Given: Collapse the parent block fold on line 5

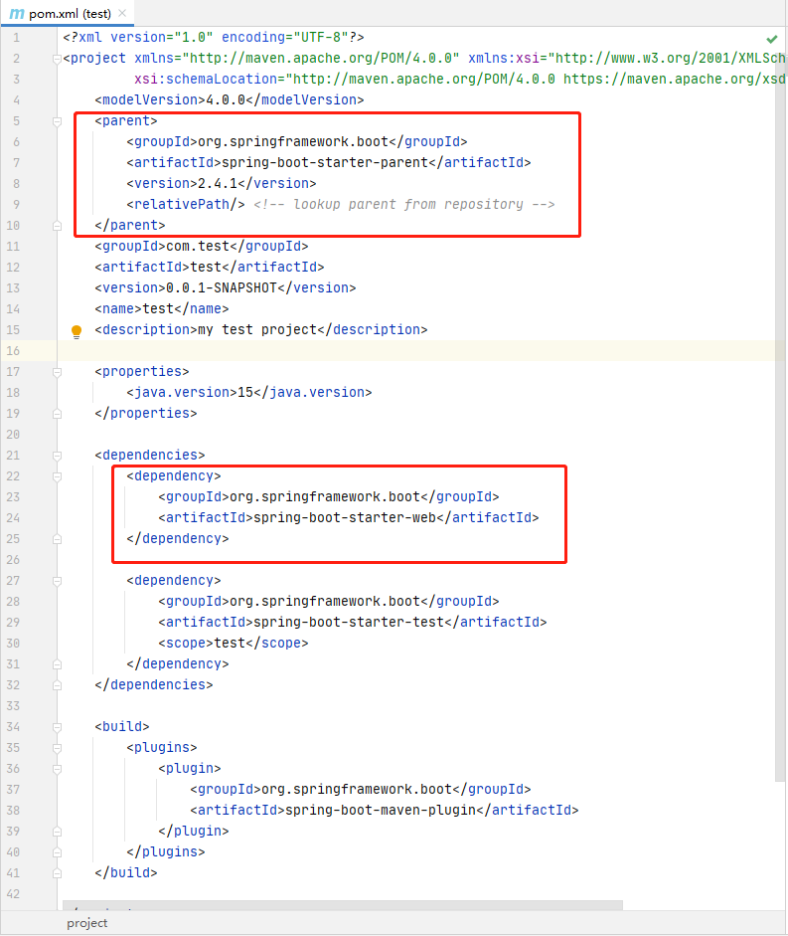Looking at the screenshot, I should pos(58,121).
